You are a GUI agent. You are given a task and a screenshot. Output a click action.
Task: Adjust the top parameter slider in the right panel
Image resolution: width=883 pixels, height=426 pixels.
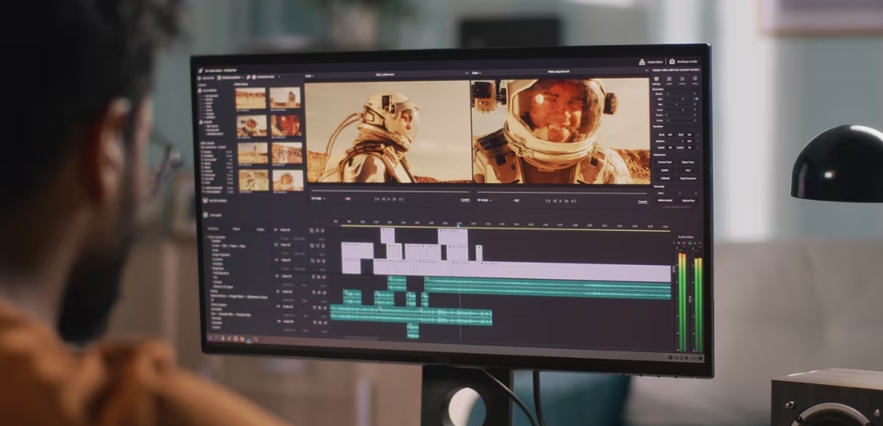click(681, 94)
